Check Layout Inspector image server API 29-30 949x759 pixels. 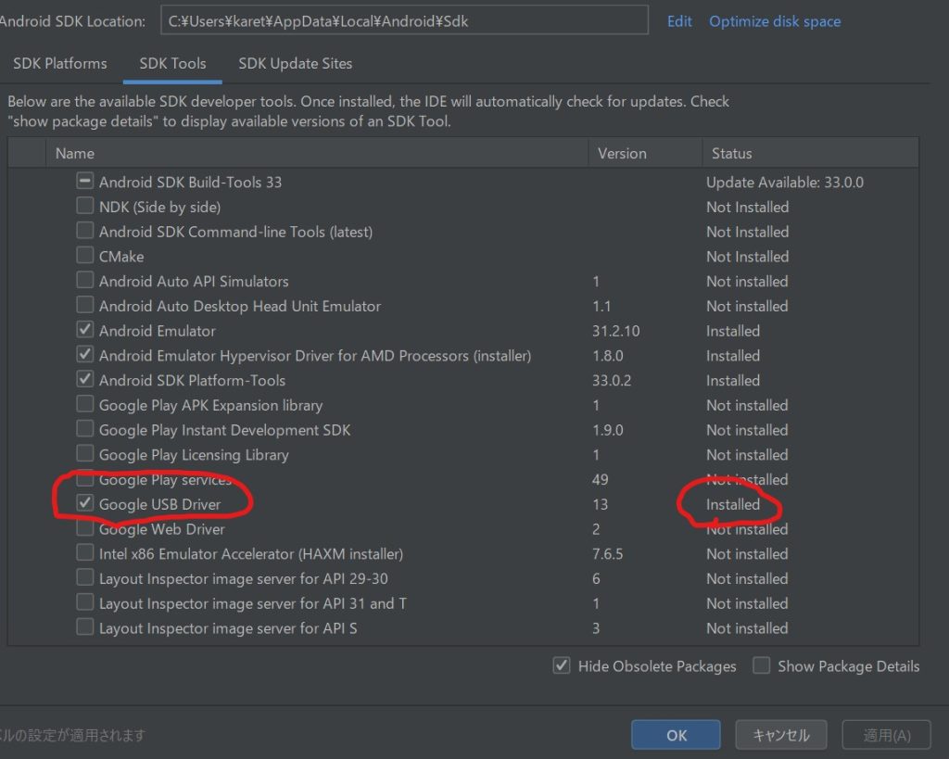point(84,578)
